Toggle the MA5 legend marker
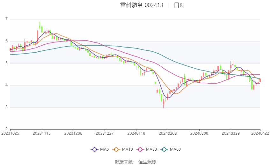 click(94, 149)
